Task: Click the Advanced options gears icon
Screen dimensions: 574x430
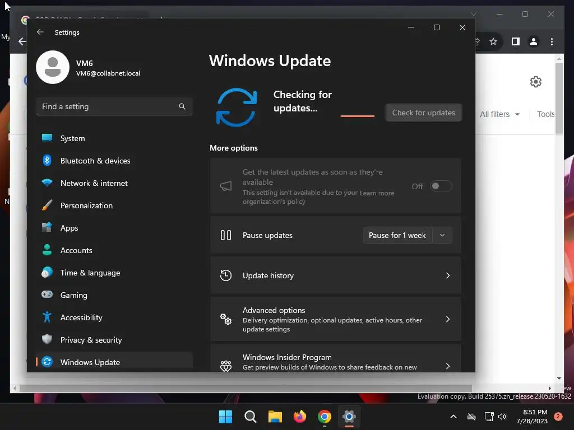Action: [x=226, y=319]
